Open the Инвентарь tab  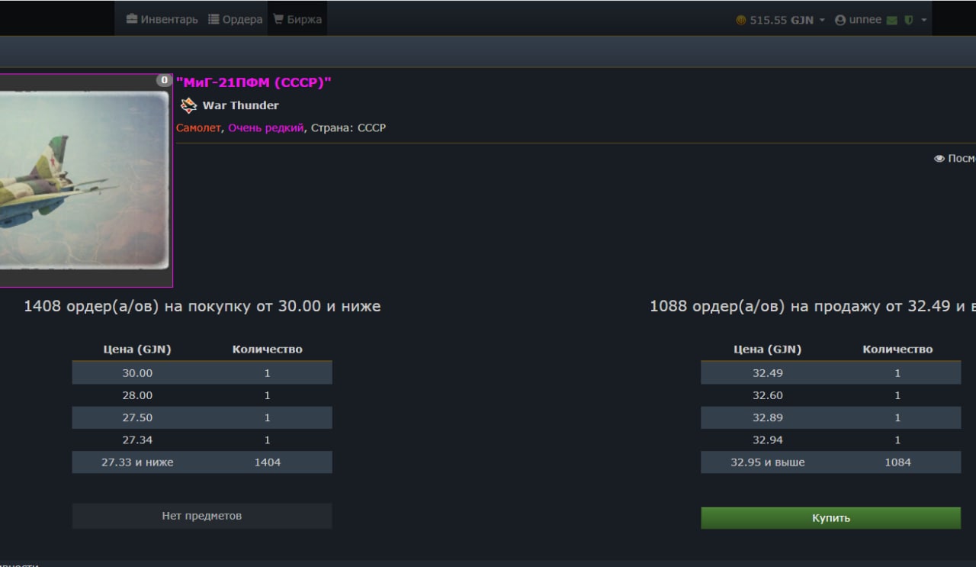(x=162, y=20)
